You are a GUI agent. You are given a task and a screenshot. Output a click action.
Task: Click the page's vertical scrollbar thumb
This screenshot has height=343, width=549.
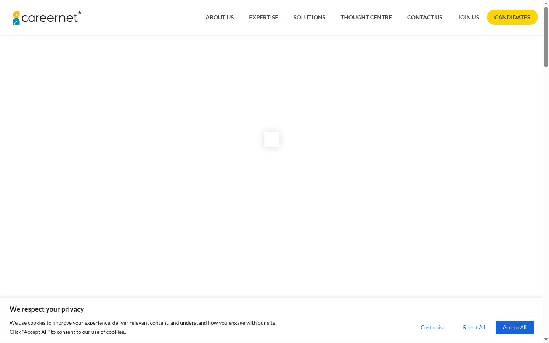coord(546,37)
